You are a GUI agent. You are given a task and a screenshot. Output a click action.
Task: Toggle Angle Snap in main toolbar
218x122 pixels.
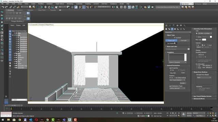pos(84,7)
